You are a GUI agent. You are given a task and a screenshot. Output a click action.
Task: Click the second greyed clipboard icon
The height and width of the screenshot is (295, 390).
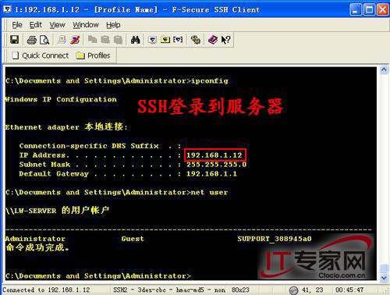point(118,40)
